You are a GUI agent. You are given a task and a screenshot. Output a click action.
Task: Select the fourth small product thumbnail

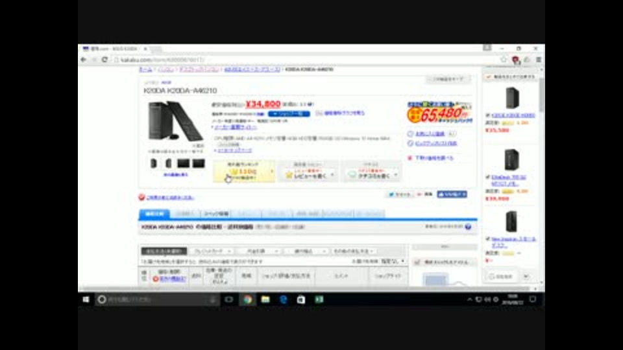pyautogui.click(x=199, y=163)
